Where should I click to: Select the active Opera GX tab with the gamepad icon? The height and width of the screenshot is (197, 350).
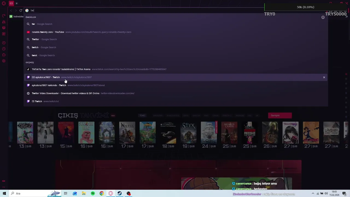pyautogui.click(x=11, y=3)
